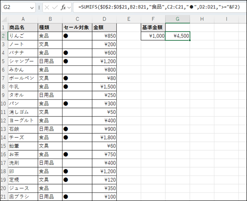Expand the Name Box dropdown arrow
This screenshot has height=201, width=247.
pos(32,7)
